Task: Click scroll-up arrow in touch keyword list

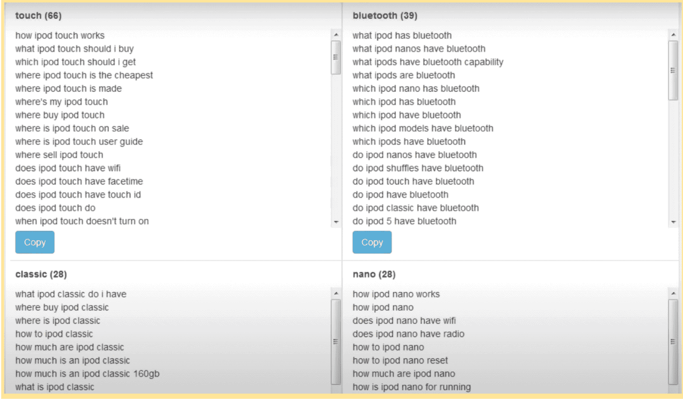Action: pyautogui.click(x=336, y=35)
